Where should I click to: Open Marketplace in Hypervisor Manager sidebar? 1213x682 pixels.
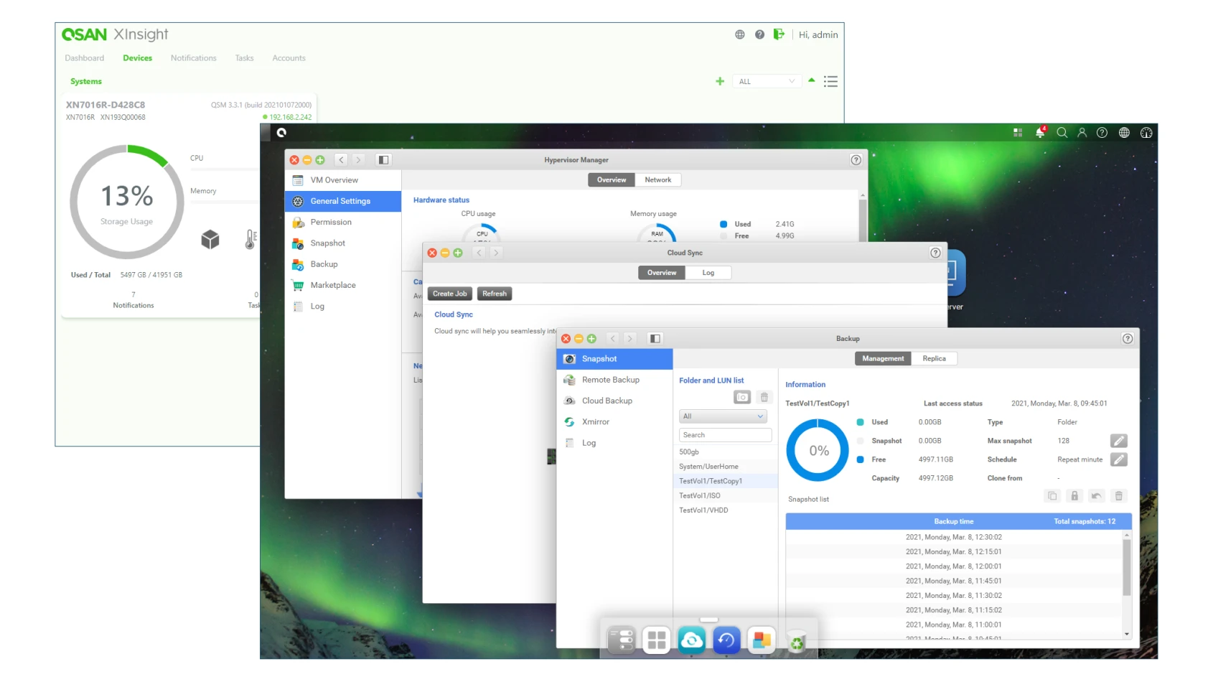coord(343,286)
